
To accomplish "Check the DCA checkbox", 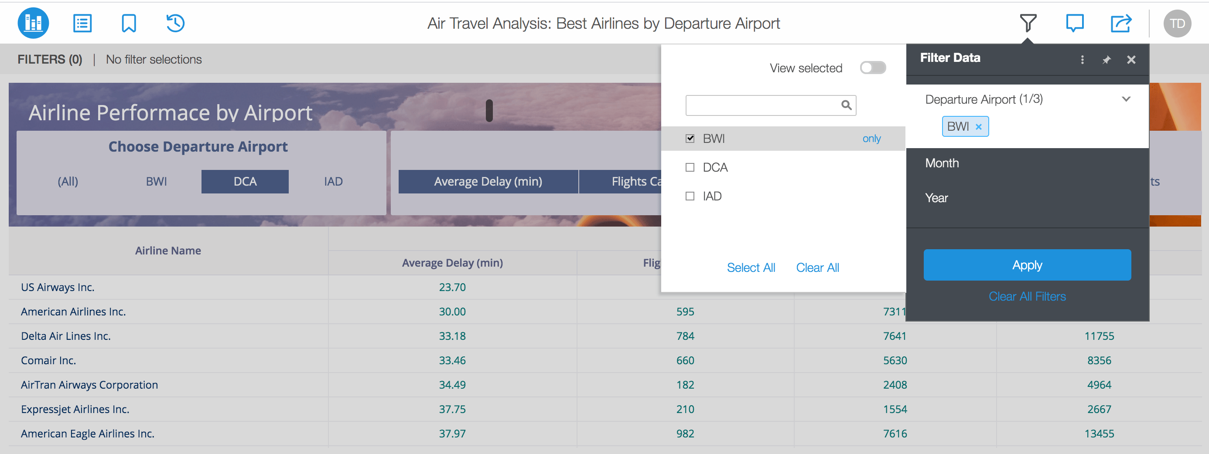I will pos(690,167).
